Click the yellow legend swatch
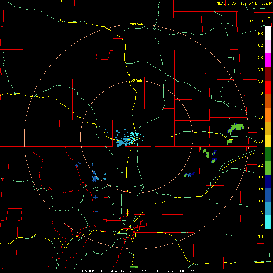Viewport: 273px width, 273px height. [x=268, y=141]
